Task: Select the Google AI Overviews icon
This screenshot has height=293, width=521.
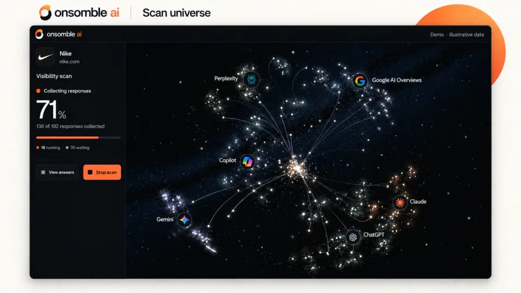Action: [360, 80]
